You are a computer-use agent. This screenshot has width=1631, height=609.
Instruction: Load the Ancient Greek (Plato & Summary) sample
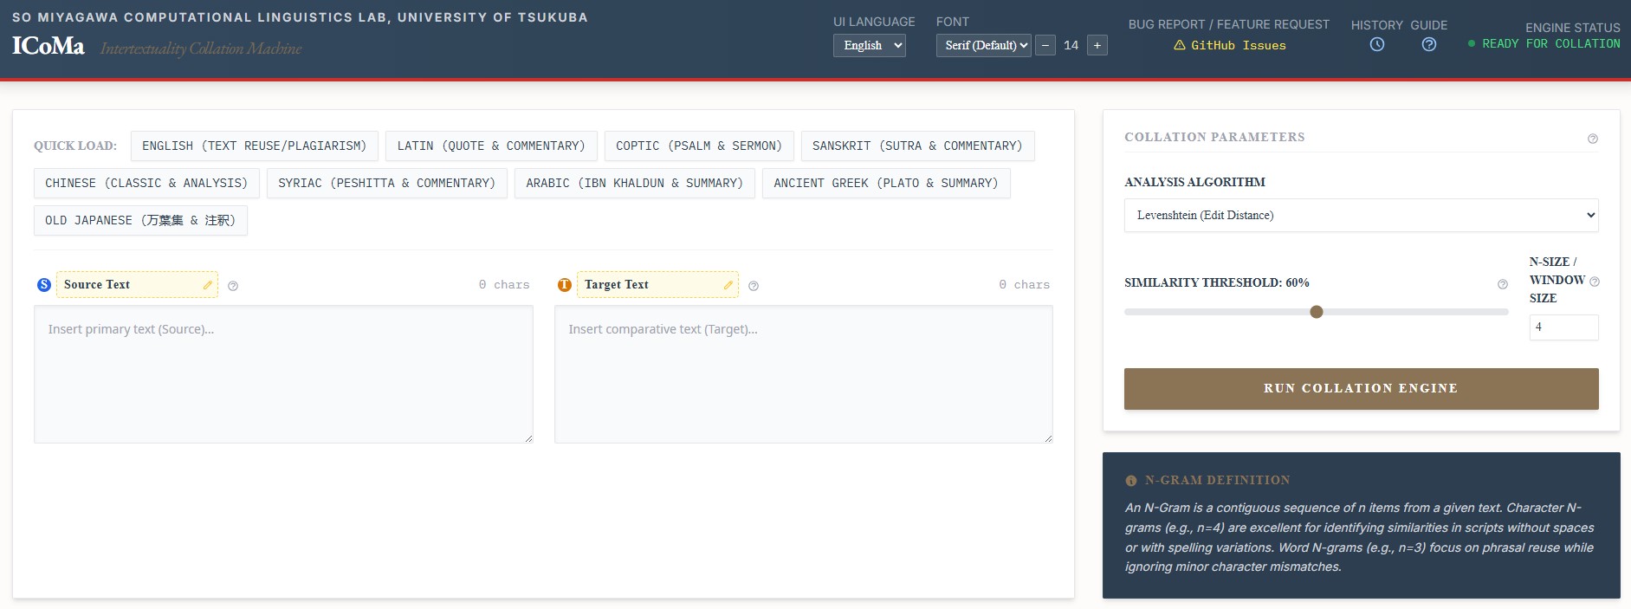click(886, 183)
